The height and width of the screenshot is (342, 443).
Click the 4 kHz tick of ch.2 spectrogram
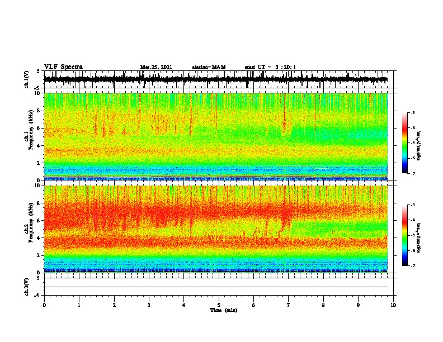(40, 238)
